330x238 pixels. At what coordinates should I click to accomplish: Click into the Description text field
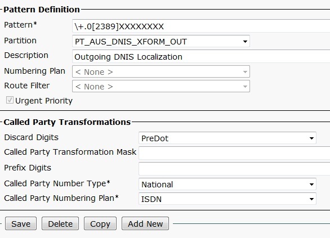(201, 56)
